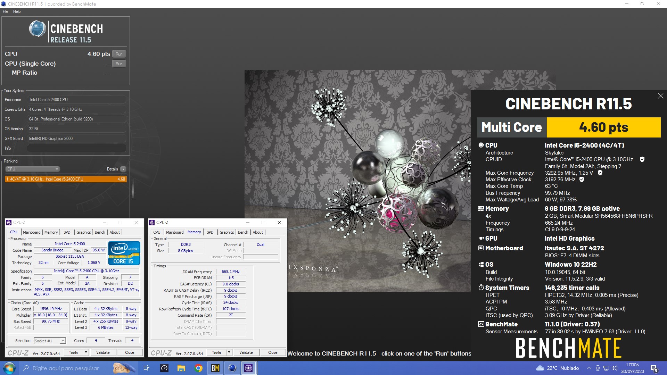This screenshot has width=667, height=375.
Task: Click Tools button in right CPU-Z window
Action: [216, 352]
